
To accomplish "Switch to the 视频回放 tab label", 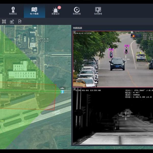I will coord(76,14).
